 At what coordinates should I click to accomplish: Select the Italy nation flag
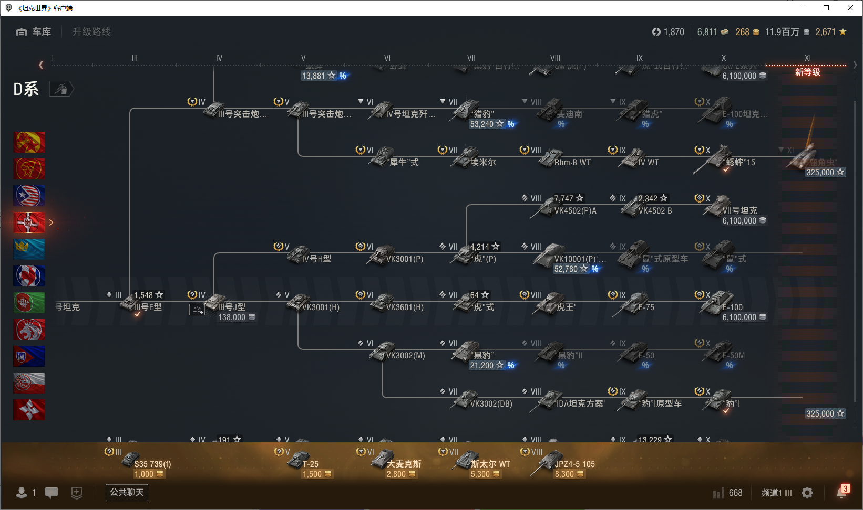coord(29,303)
